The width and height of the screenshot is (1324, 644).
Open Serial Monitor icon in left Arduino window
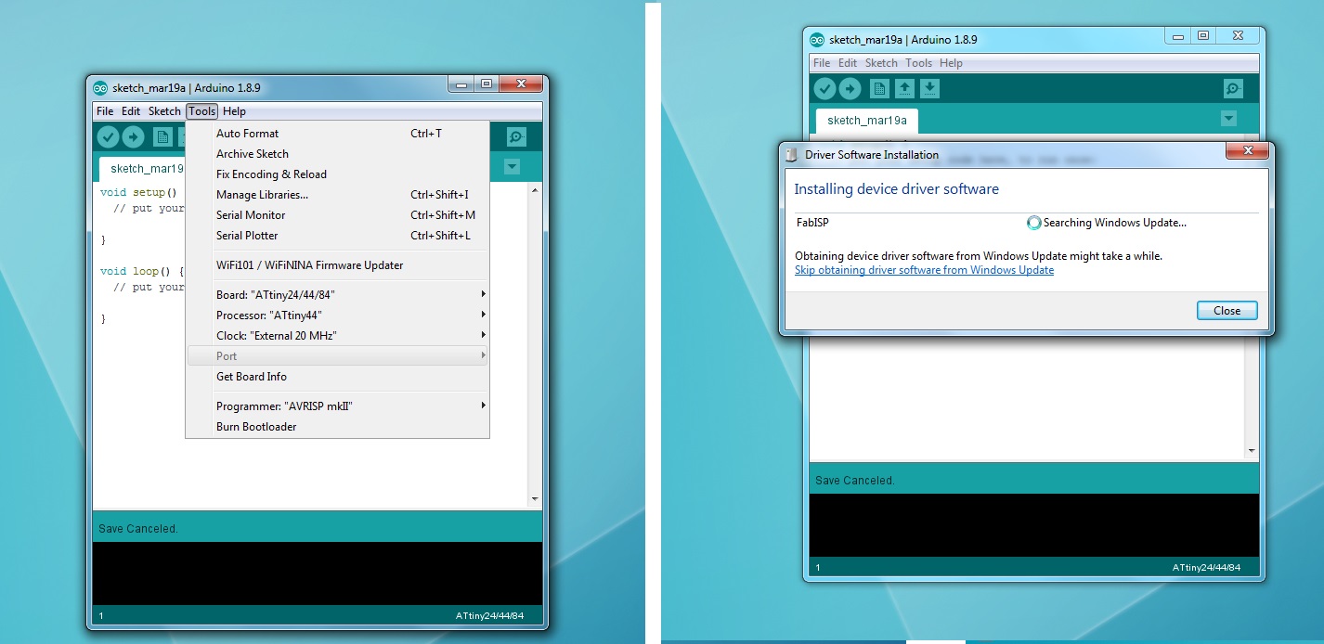point(516,137)
